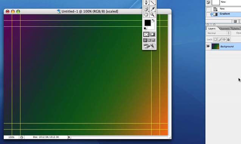Hide the Background layer eye icon

pyautogui.click(x=208, y=46)
